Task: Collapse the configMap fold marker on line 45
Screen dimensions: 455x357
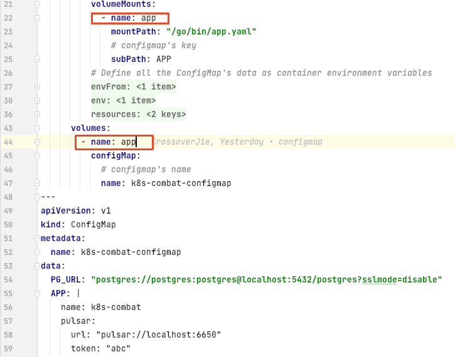Action: pyautogui.click(x=37, y=156)
